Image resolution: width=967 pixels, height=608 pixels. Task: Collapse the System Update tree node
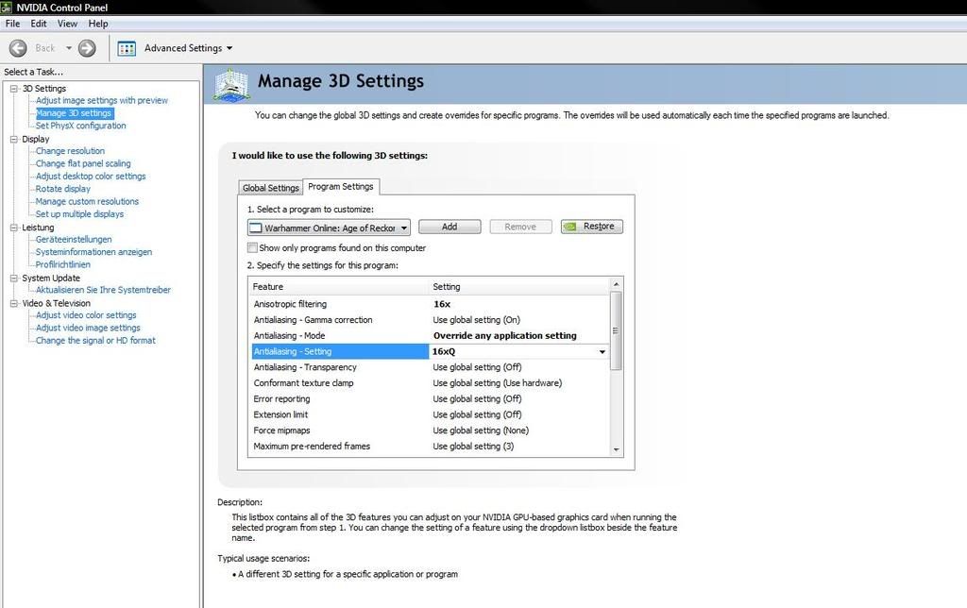coord(13,279)
